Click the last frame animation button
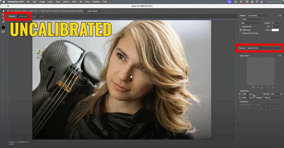 click(x=280, y=108)
